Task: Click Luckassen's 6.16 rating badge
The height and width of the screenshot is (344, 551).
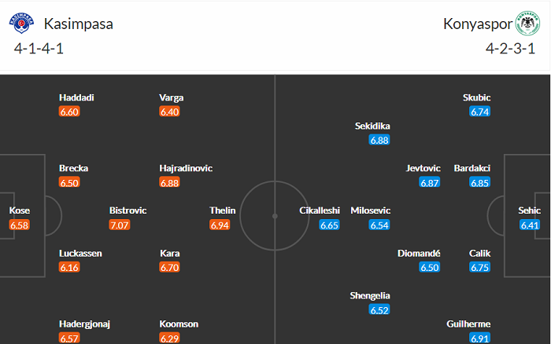Action: click(69, 269)
